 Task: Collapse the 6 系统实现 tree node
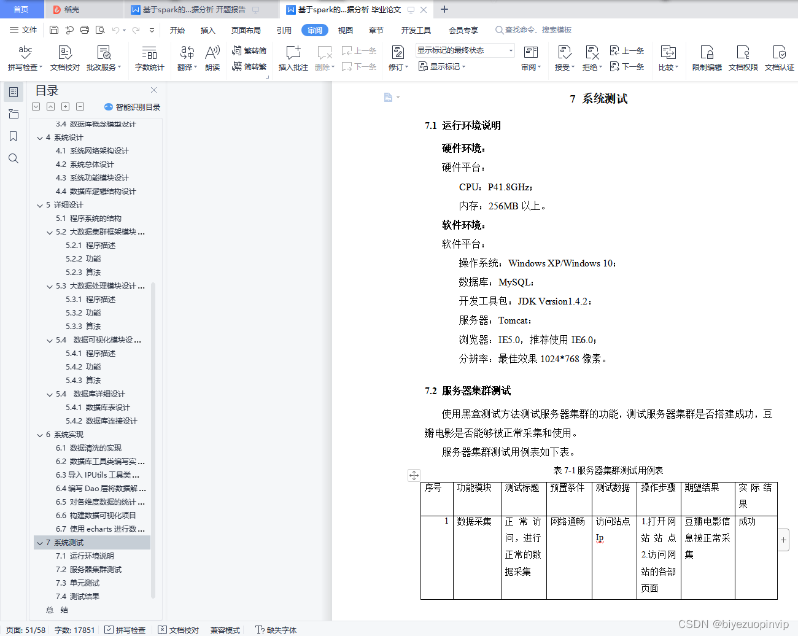[40, 435]
